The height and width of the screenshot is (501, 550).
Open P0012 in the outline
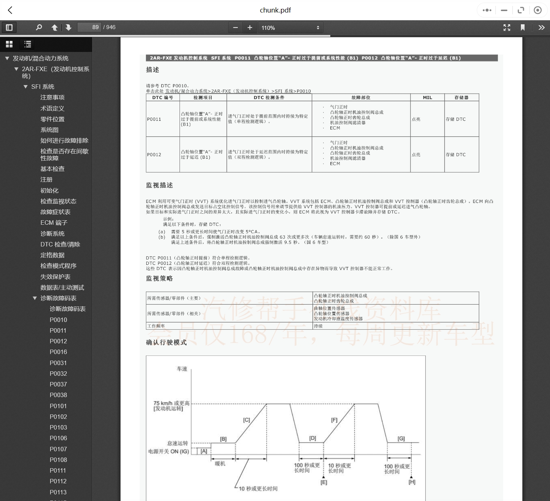tap(58, 341)
